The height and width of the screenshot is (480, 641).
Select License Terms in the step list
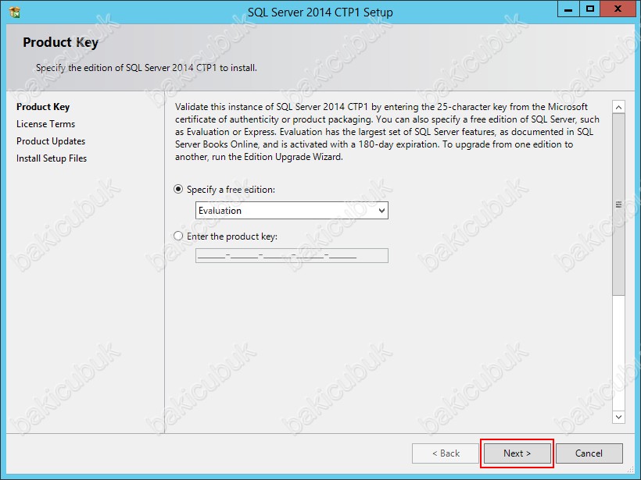pyautogui.click(x=46, y=124)
